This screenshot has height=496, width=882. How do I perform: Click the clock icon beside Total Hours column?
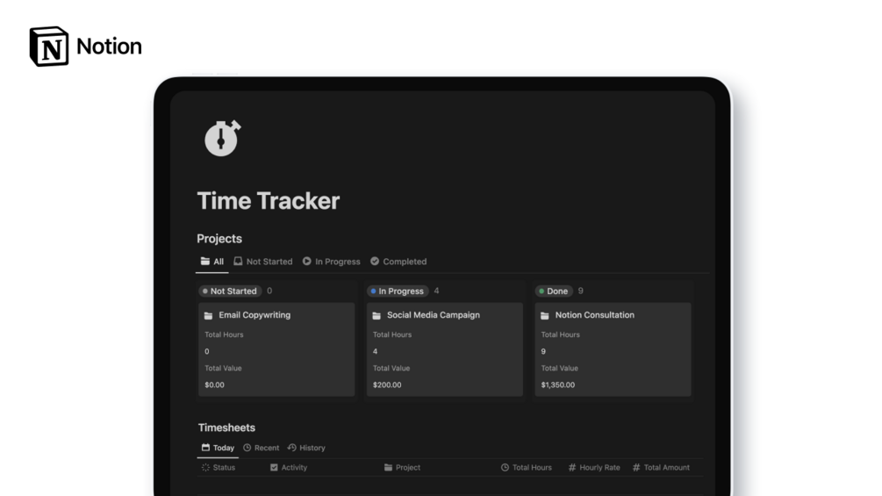(505, 467)
